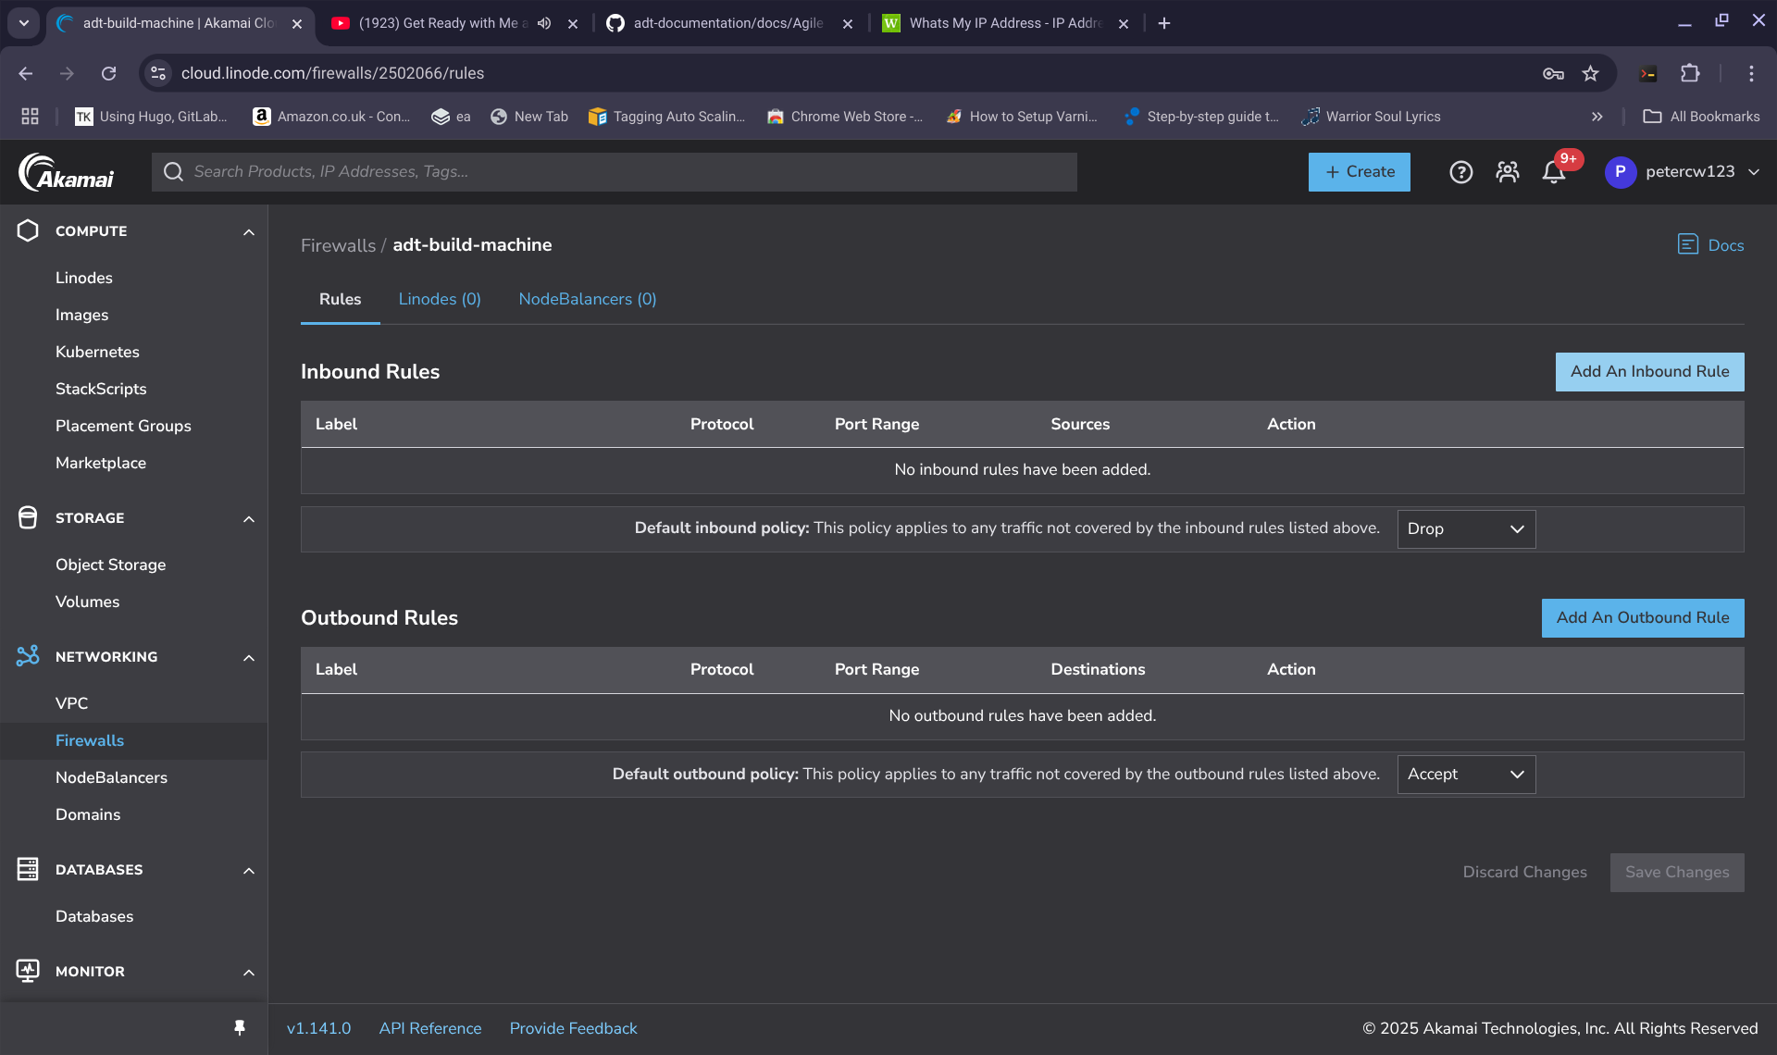
Task: Open default outbound policy Accept dropdown
Action: coord(1465,775)
